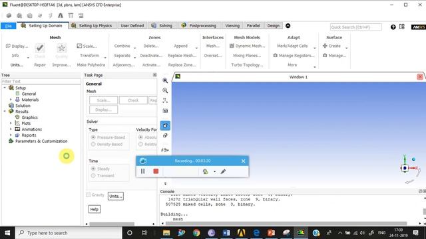Click the mesh Check checkmark icon
426x239 pixels.
[40, 48]
